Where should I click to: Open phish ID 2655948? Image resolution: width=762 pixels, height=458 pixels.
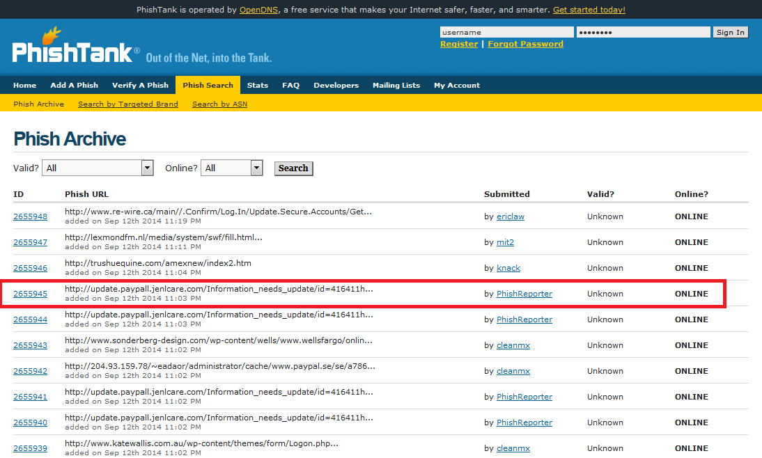(30, 216)
